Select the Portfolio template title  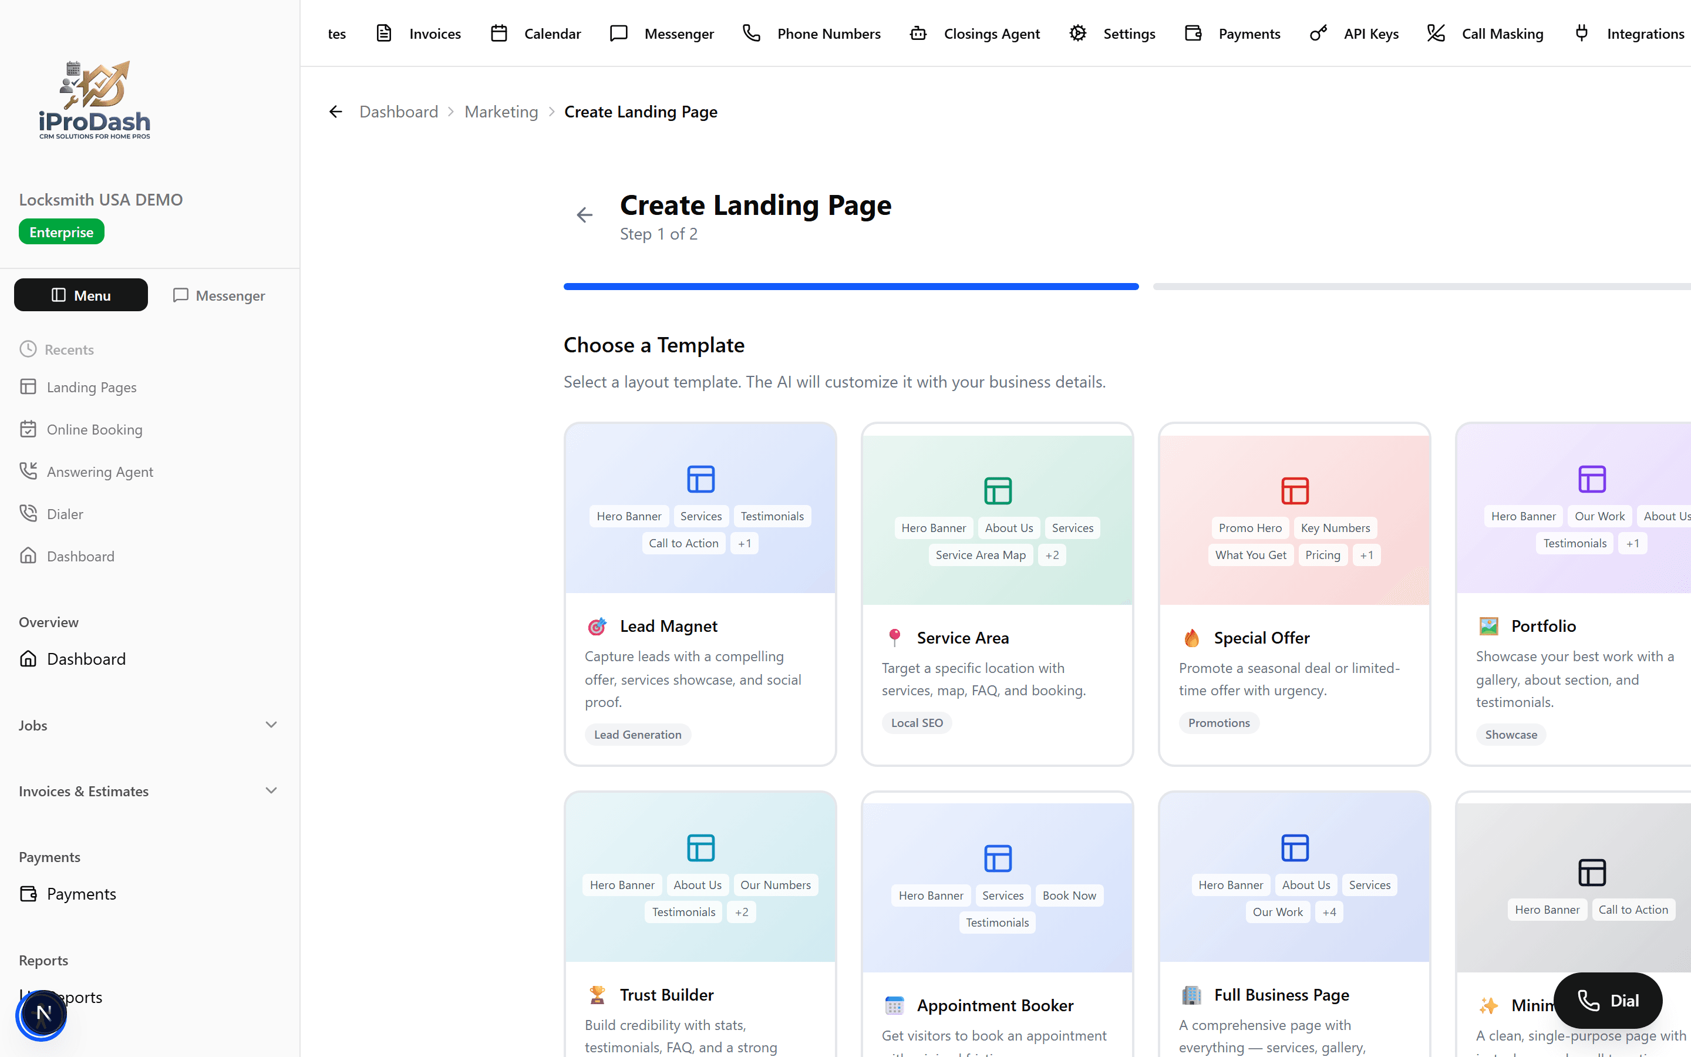pyautogui.click(x=1544, y=627)
